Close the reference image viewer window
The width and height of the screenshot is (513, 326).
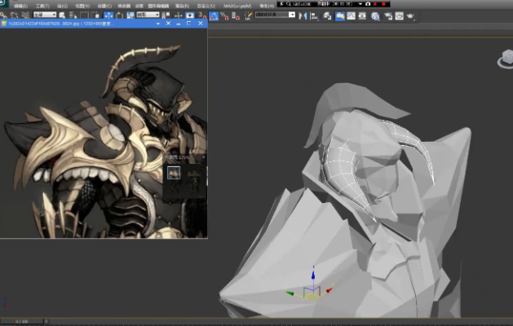(200, 24)
